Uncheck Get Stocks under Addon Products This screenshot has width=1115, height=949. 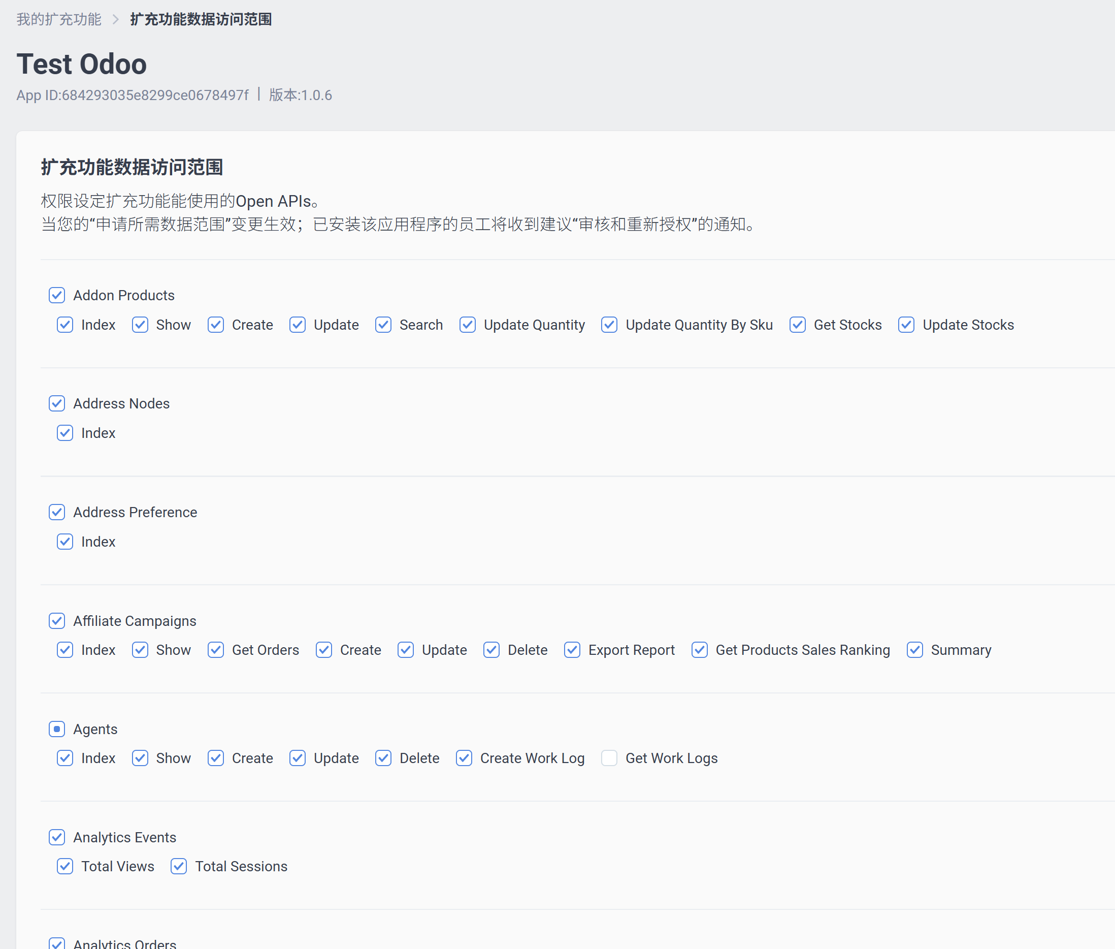click(x=797, y=325)
